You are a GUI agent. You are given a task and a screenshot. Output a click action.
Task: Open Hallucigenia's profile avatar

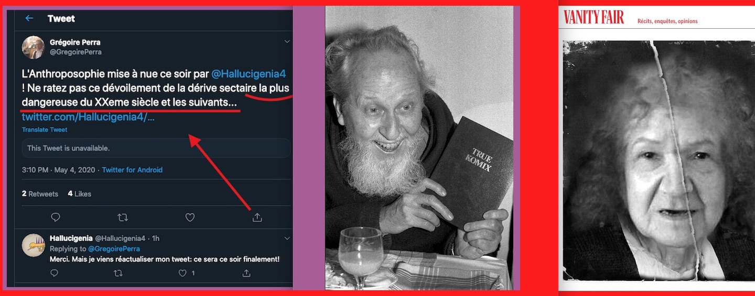coord(33,245)
